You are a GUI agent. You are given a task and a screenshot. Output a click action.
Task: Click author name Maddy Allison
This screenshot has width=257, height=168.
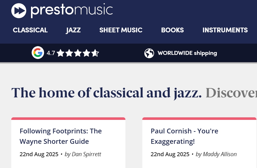(220, 154)
